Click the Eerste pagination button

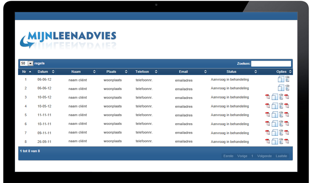(x=228, y=156)
